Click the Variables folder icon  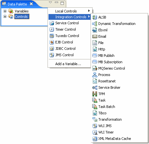pos(11,11)
